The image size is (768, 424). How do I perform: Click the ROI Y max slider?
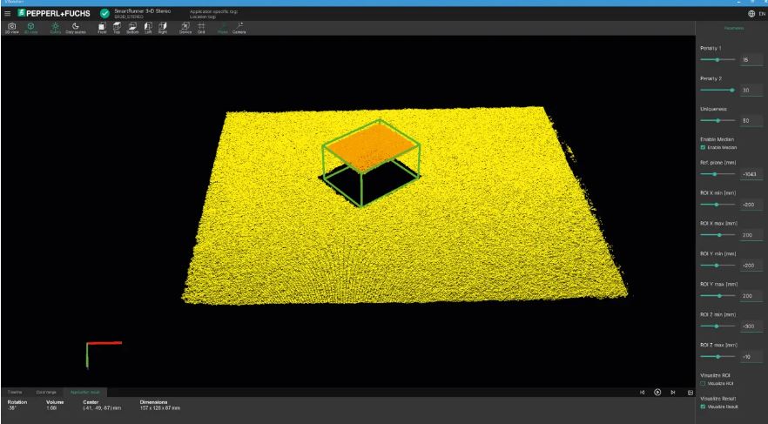(717, 296)
